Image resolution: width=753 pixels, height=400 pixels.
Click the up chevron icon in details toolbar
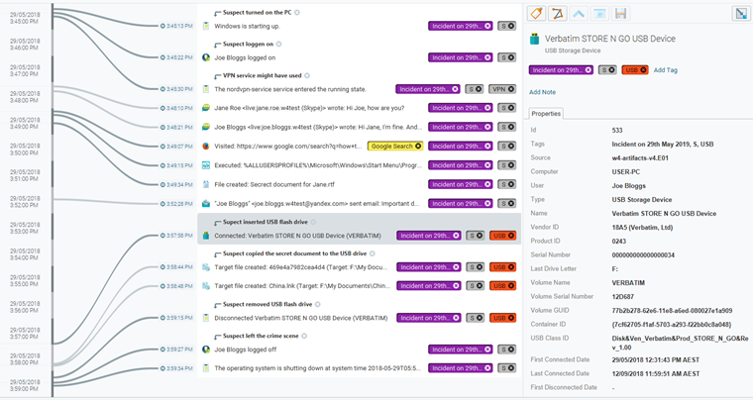[x=579, y=14]
